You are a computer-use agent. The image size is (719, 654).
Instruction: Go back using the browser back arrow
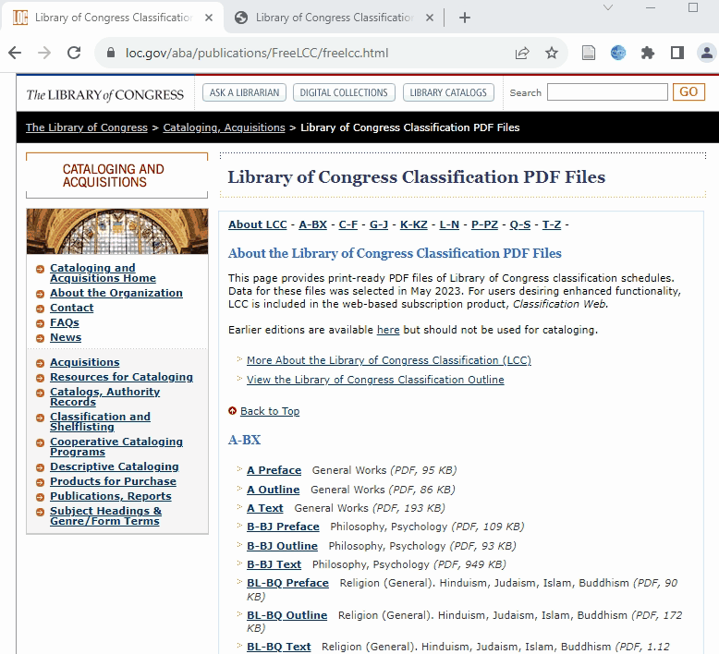(x=15, y=54)
